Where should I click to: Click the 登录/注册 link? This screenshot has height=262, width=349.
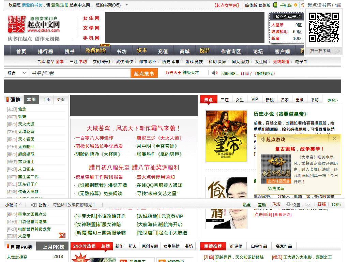coord(60,5)
